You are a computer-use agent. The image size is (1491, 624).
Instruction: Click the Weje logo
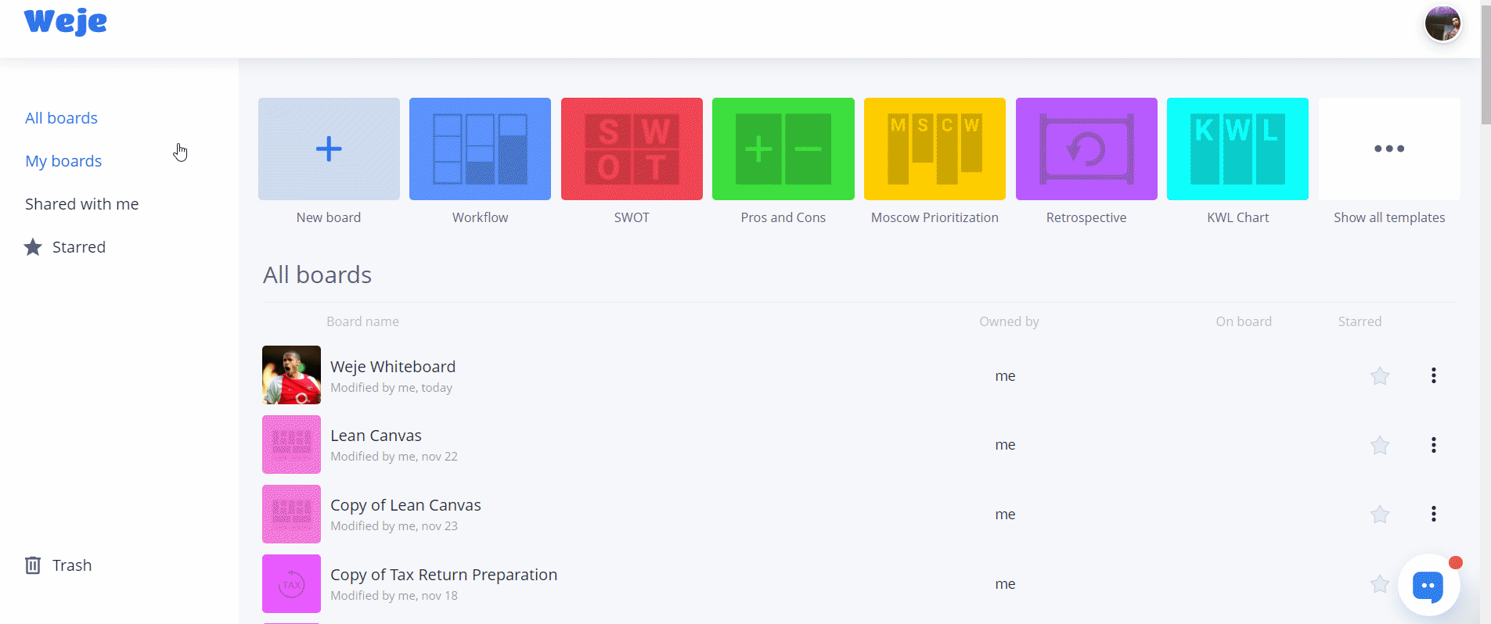pos(66,21)
